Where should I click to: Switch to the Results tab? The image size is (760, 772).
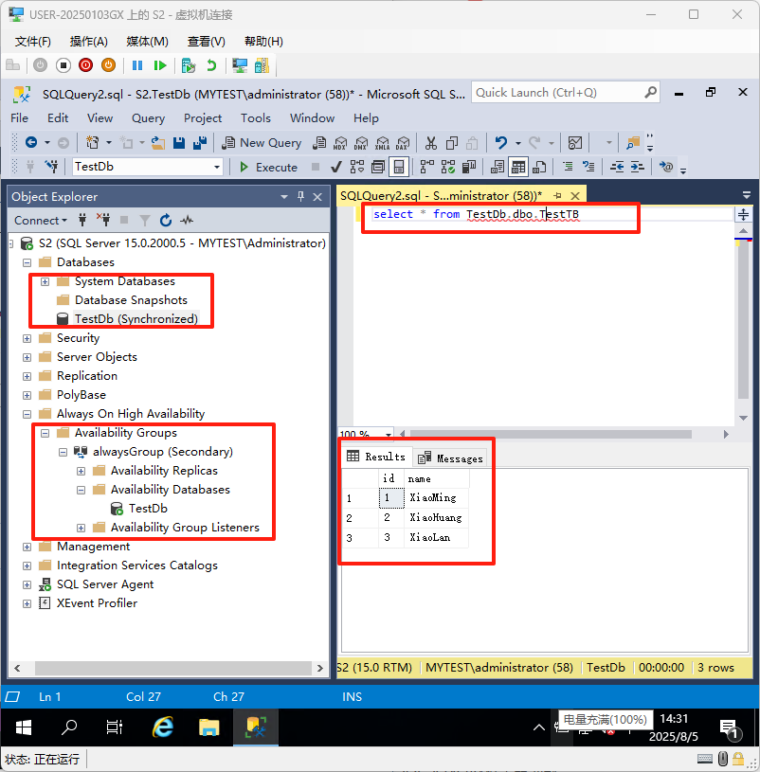(x=376, y=457)
